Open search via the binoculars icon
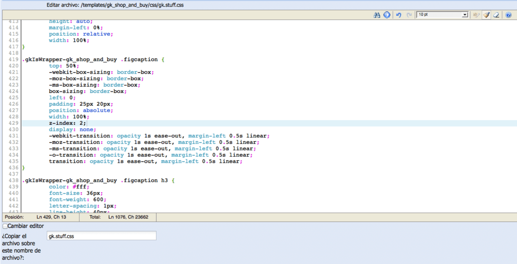 pos(377,15)
